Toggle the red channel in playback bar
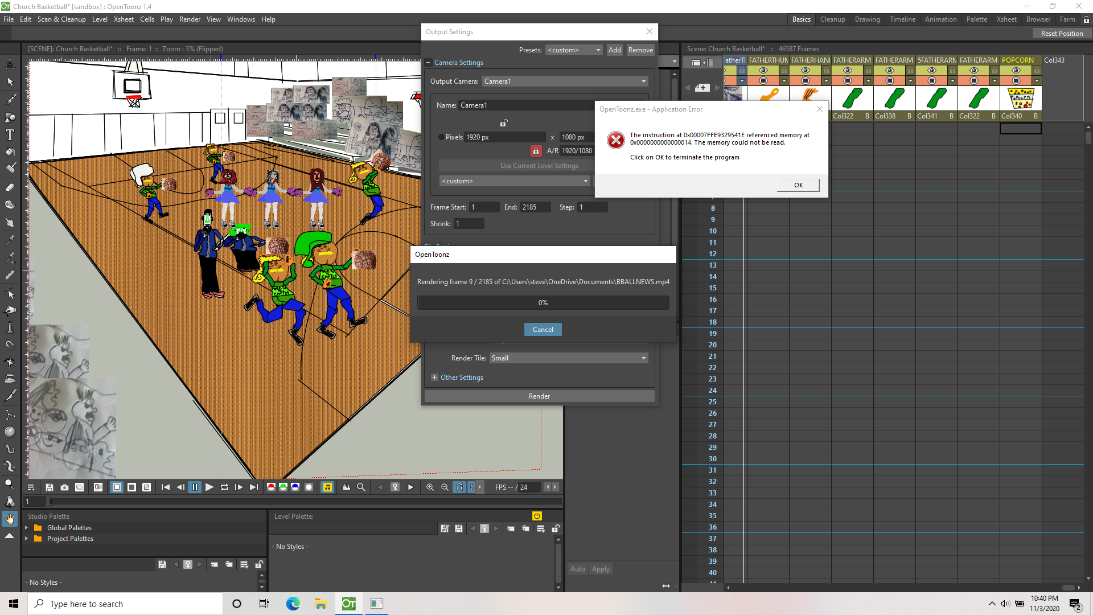The height and width of the screenshot is (615, 1093). (271, 487)
